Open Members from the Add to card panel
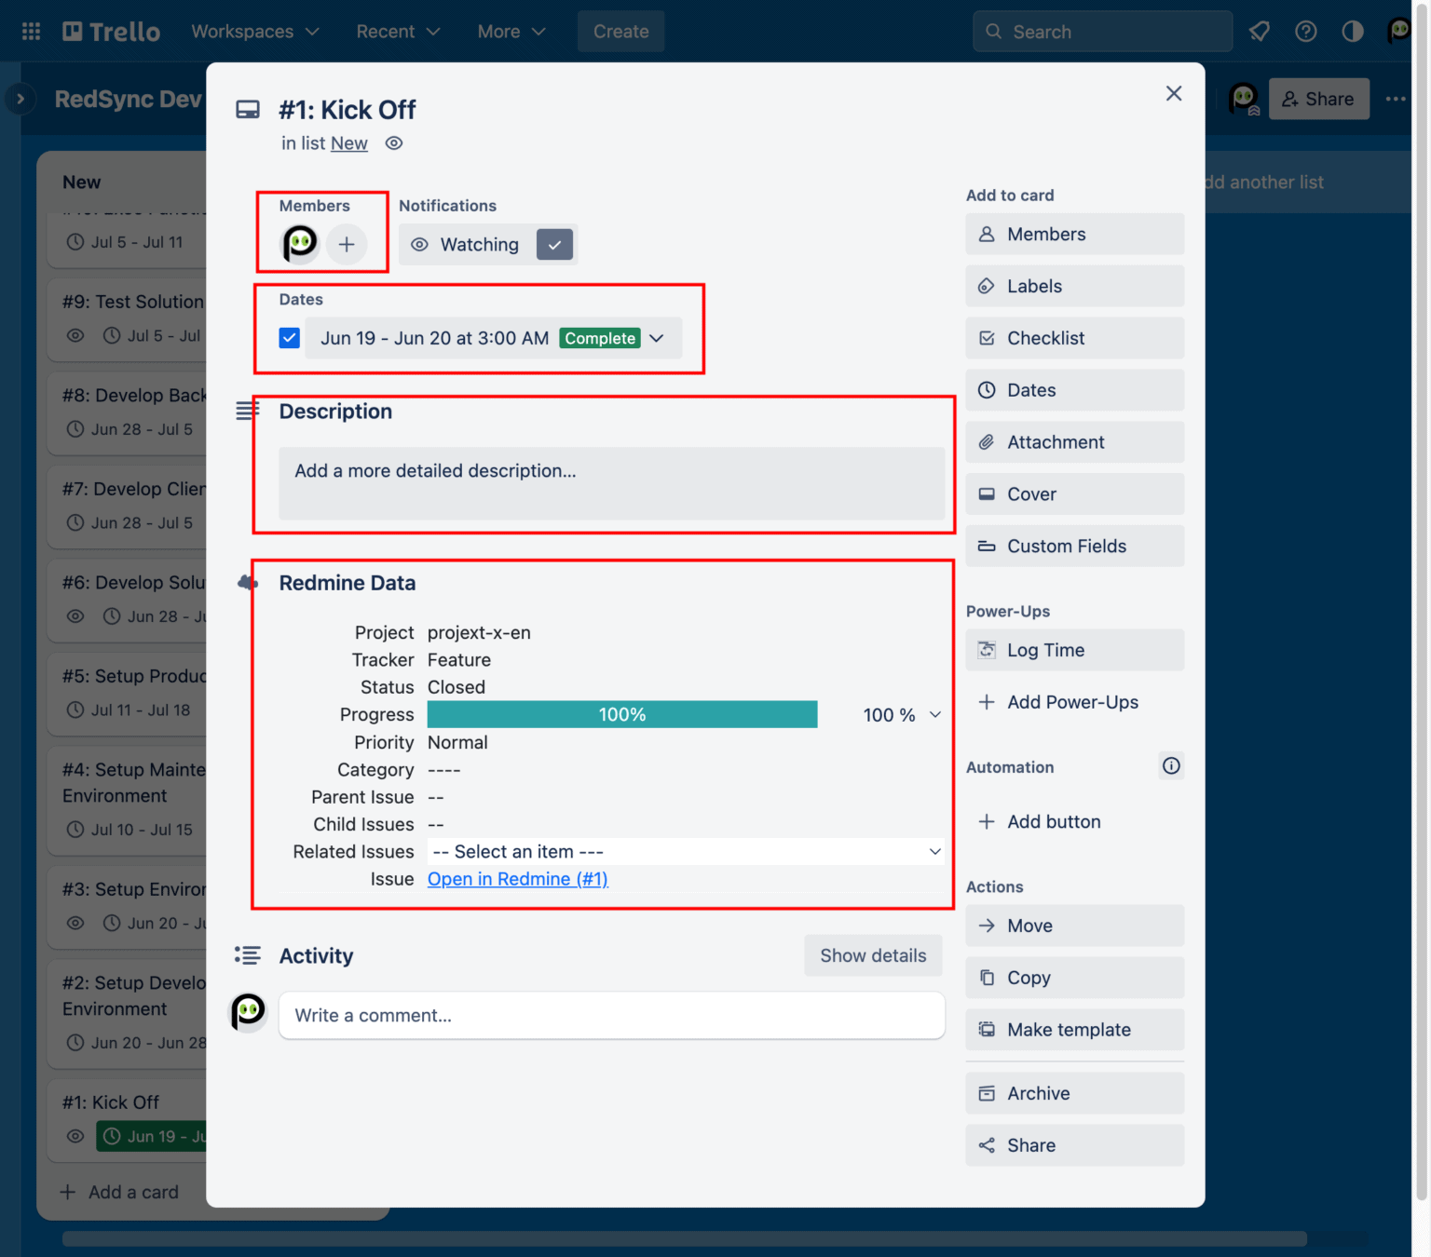The height and width of the screenshot is (1257, 1431). tap(1073, 234)
